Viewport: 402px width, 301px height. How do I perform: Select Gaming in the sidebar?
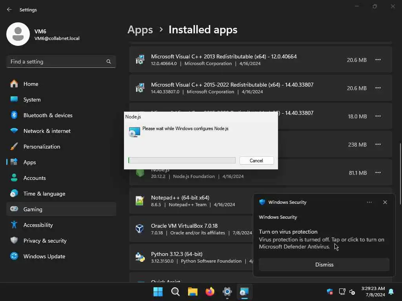(61, 209)
